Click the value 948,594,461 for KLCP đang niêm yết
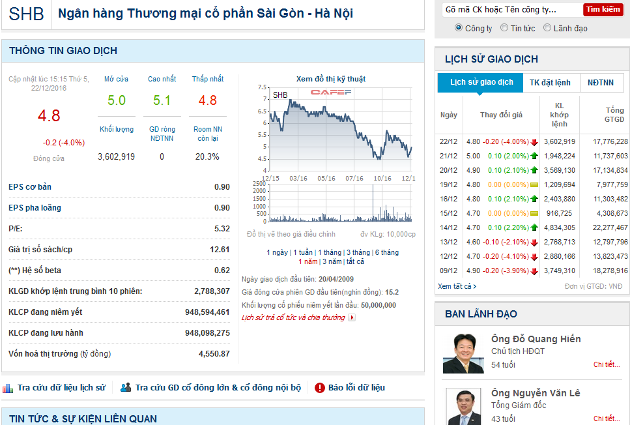This screenshot has width=630, height=425. [x=207, y=312]
